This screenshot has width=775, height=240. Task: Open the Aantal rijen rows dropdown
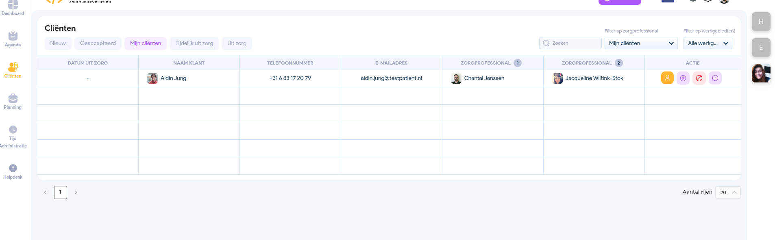click(x=727, y=192)
